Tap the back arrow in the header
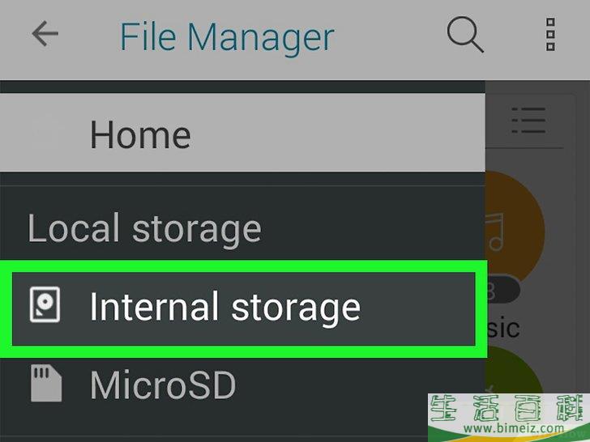The image size is (590, 442). click(x=45, y=34)
